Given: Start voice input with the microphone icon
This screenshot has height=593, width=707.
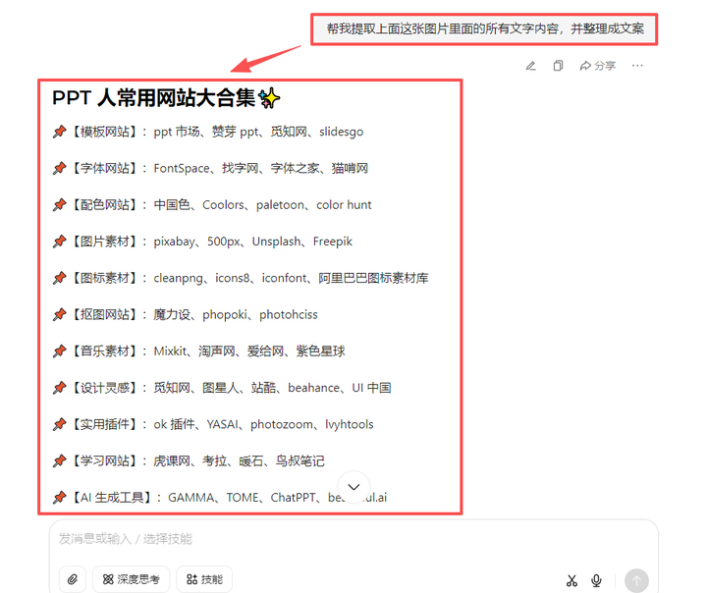Looking at the screenshot, I should 596,580.
